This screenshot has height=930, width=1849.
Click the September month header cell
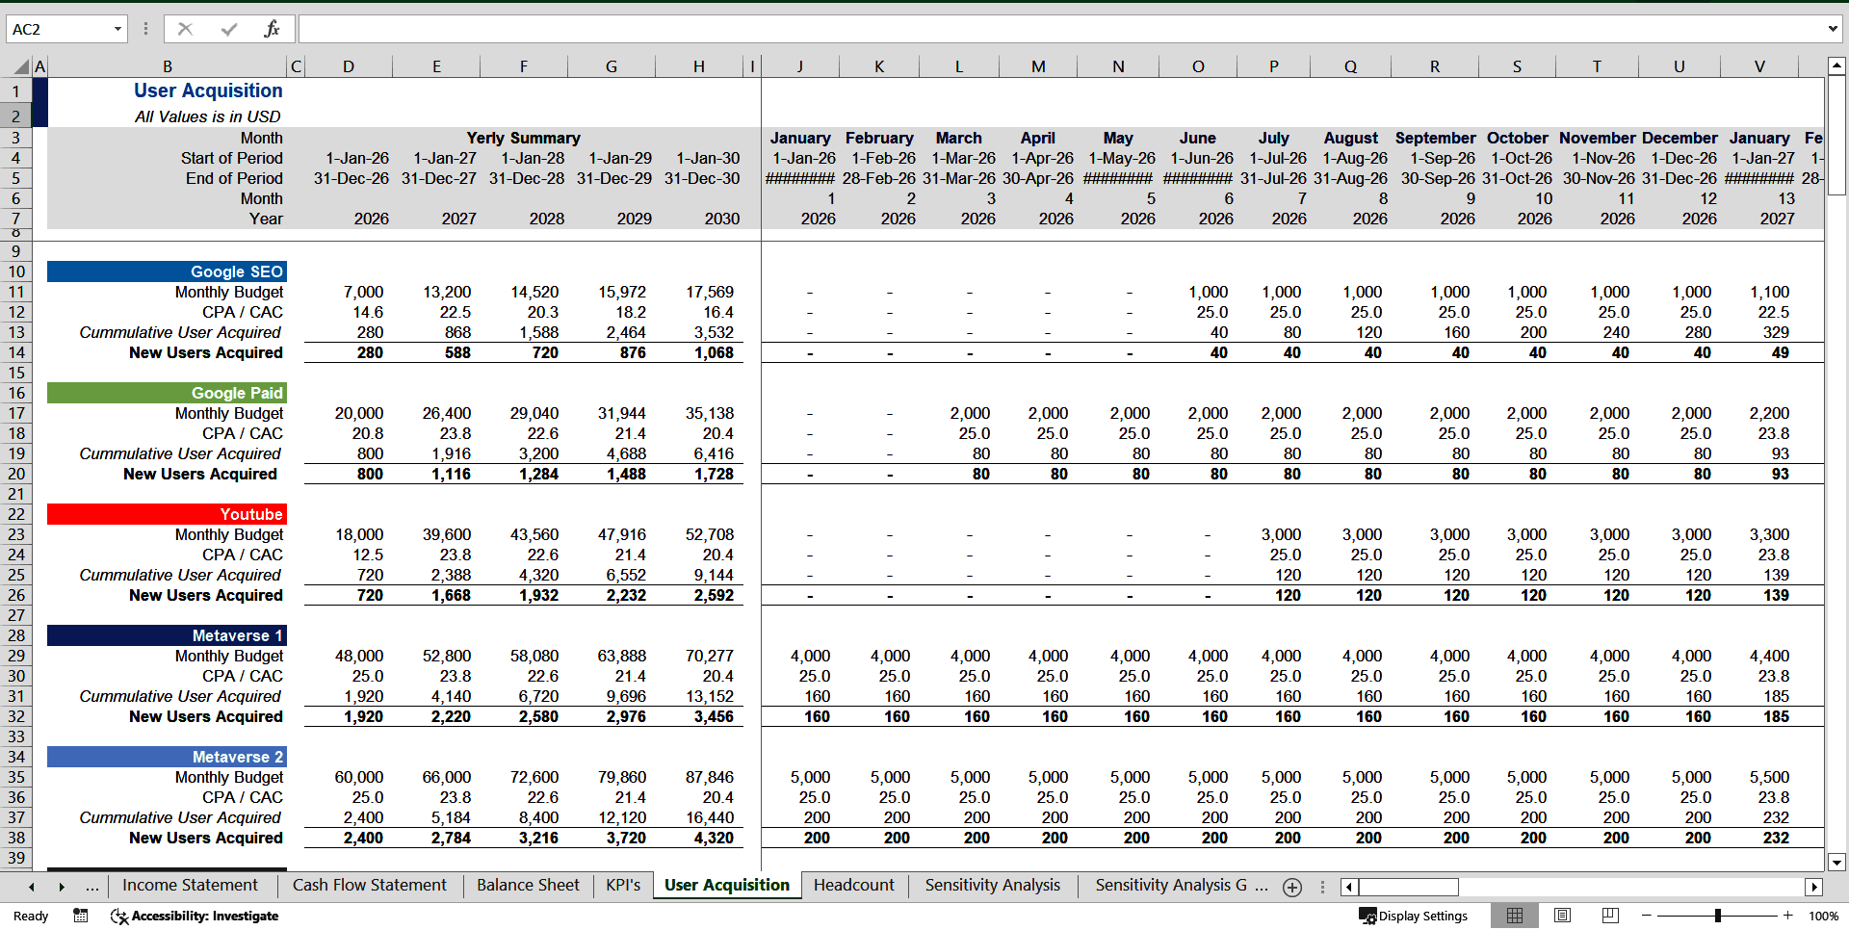[x=1435, y=138]
